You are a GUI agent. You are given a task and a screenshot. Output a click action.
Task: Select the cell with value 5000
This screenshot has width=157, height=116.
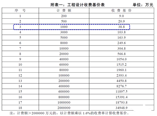64,38
